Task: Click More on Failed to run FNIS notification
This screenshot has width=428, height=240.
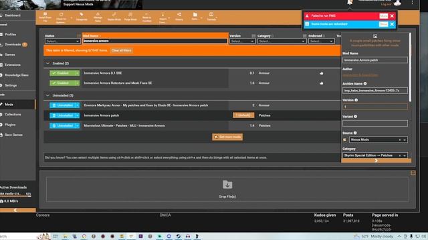Action: coord(383,16)
